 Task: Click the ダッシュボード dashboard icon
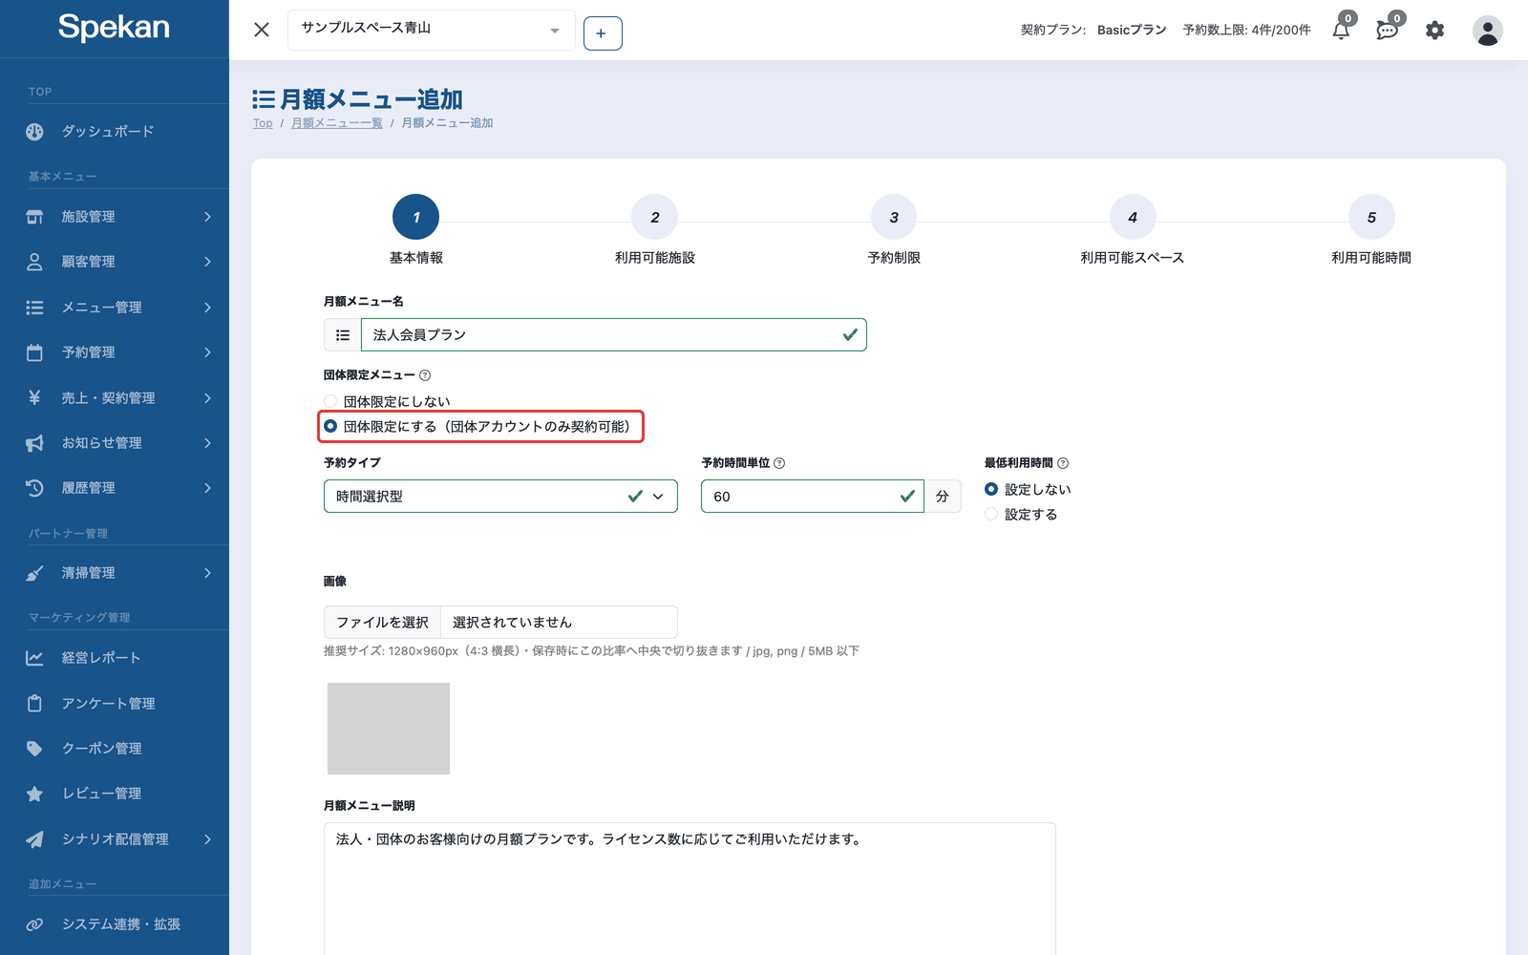[x=34, y=132]
